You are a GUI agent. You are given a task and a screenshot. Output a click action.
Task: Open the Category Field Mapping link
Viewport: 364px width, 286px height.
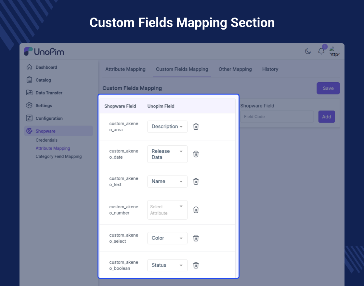59,156
